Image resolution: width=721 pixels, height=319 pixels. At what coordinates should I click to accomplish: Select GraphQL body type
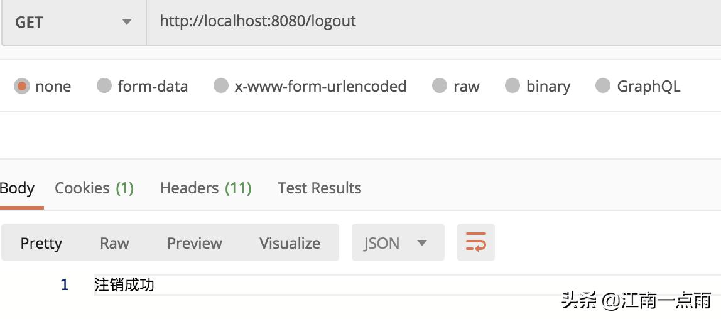click(x=603, y=85)
